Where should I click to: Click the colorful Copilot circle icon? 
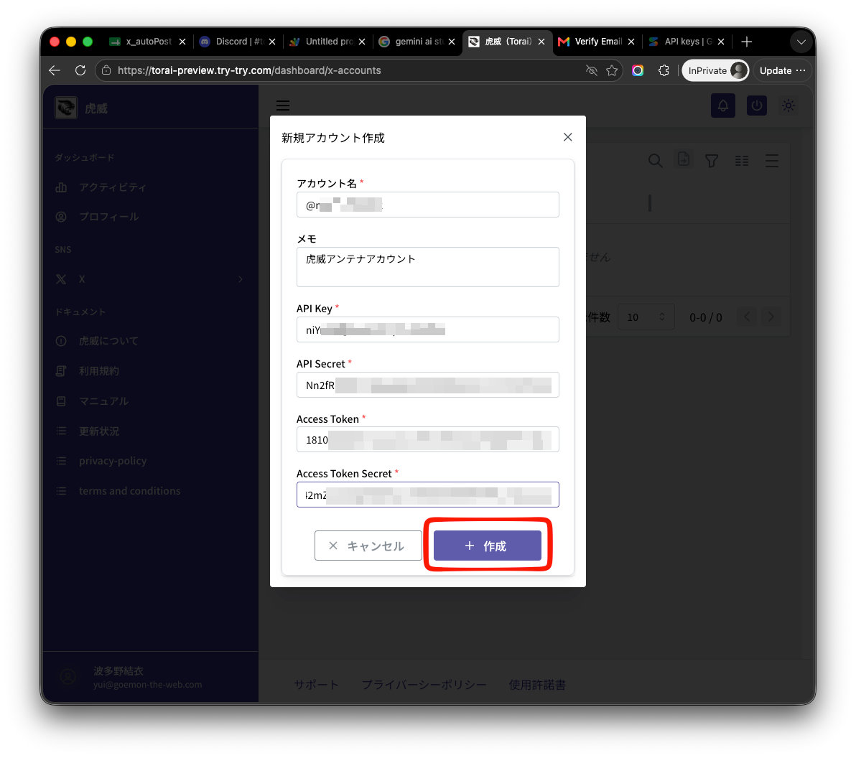[x=638, y=70]
